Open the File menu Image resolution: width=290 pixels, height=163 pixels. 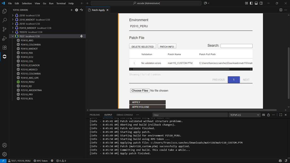tap(10, 3)
